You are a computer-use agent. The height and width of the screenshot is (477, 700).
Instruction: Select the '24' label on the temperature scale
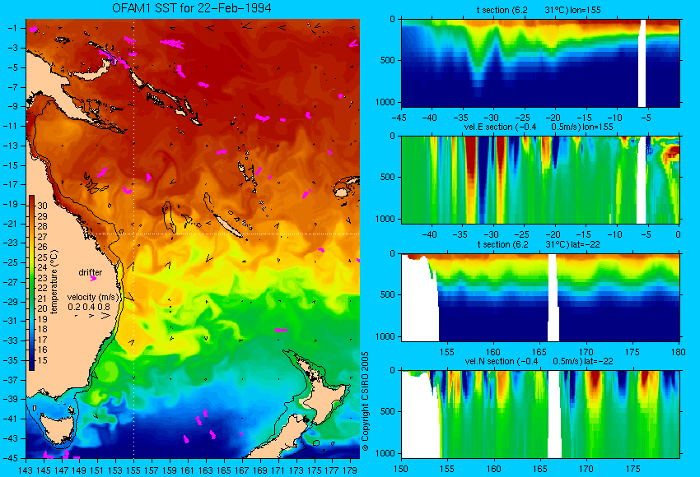[x=42, y=267]
